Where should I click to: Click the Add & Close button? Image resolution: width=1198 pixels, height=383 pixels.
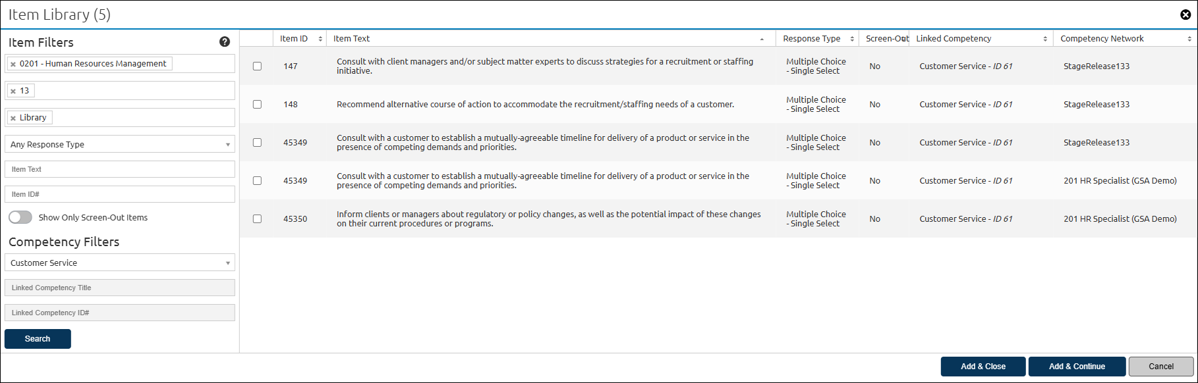pyautogui.click(x=983, y=367)
